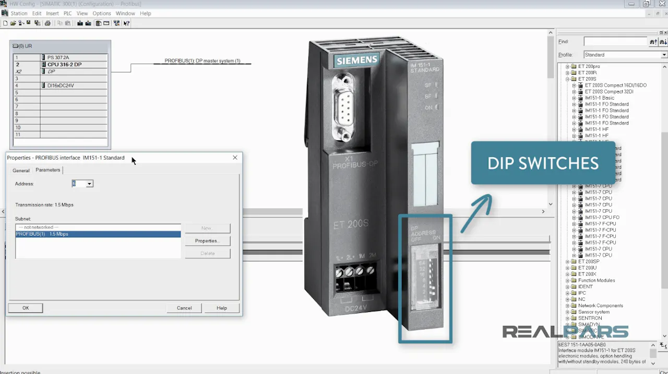The width and height of the screenshot is (668, 374).
Task: Click the Function Modules folder icon
Action: (x=574, y=281)
